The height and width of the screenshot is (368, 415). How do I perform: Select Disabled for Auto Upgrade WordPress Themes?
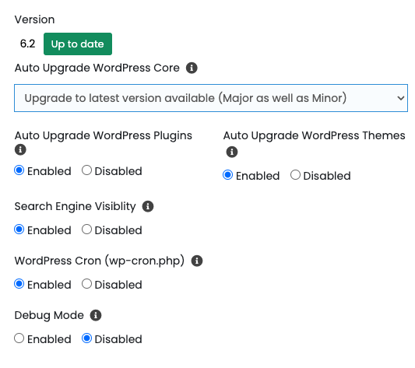pos(295,175)
